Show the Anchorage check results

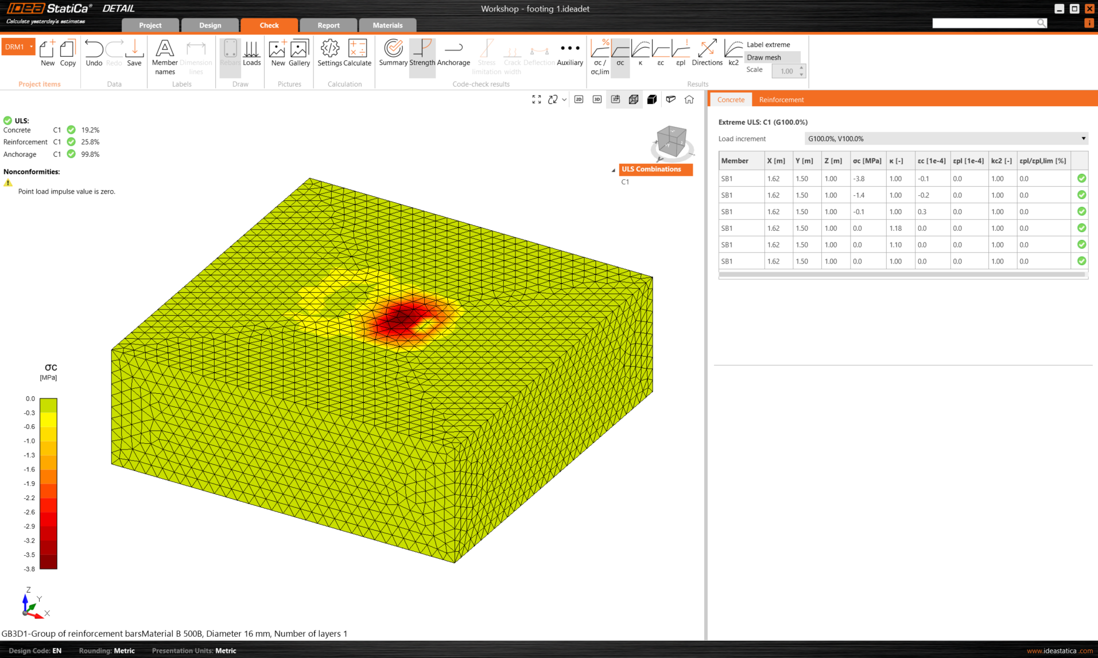(453, 53)
